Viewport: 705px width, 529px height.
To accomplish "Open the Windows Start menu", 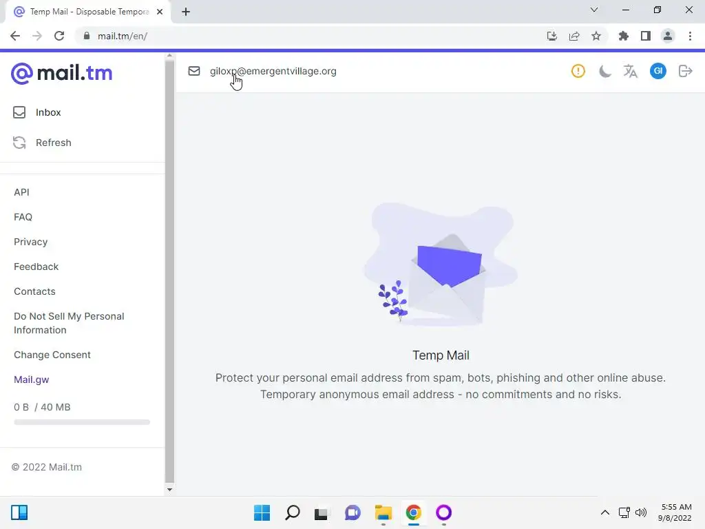I will point(262,512).
